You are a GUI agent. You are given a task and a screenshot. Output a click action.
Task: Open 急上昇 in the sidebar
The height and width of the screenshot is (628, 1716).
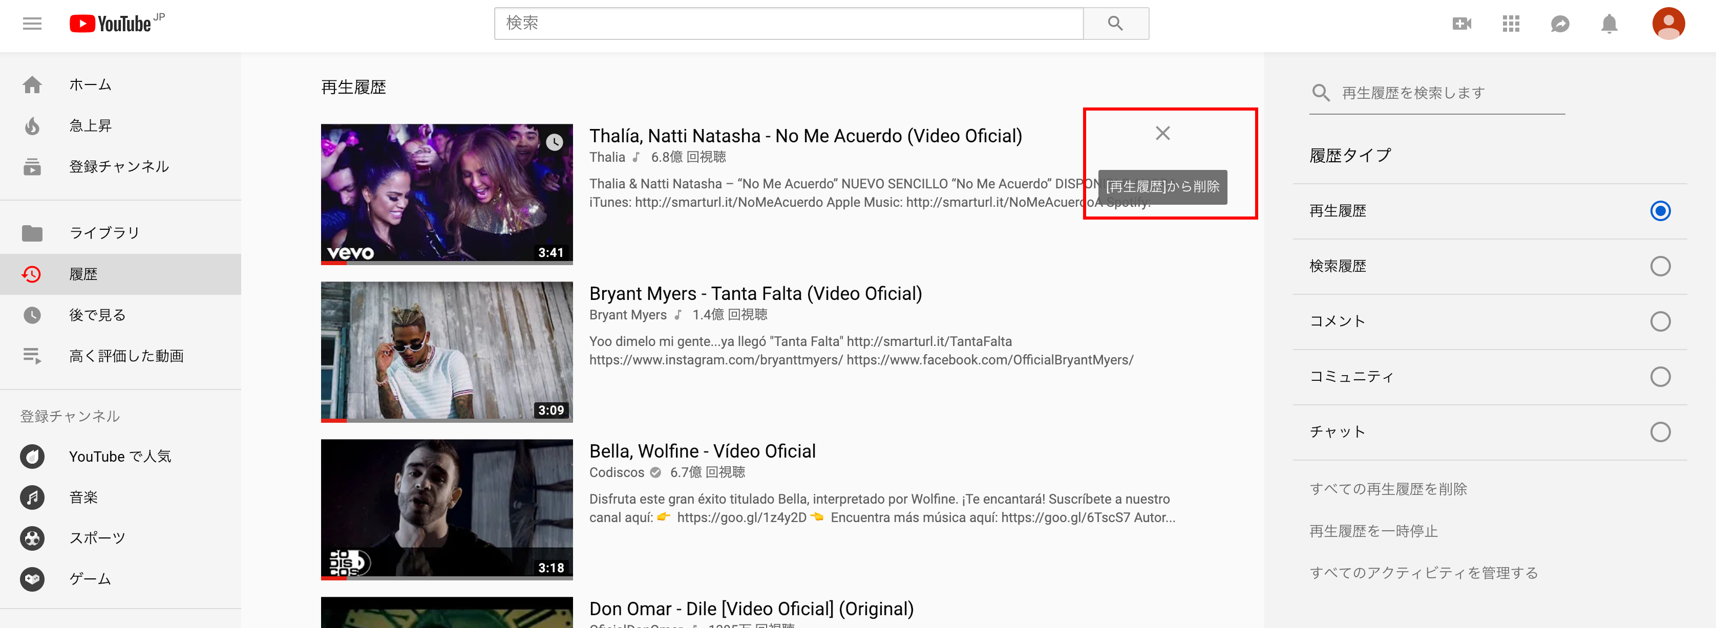120,125
